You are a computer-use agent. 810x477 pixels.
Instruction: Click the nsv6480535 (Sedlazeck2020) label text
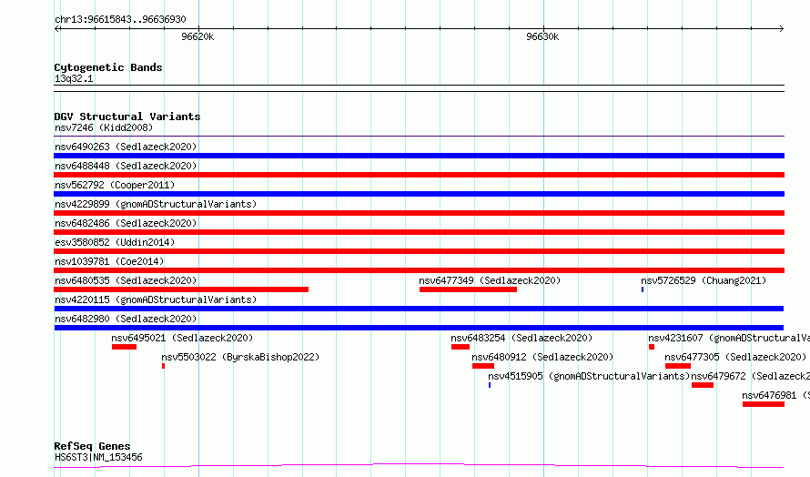(x=126, y=280)
